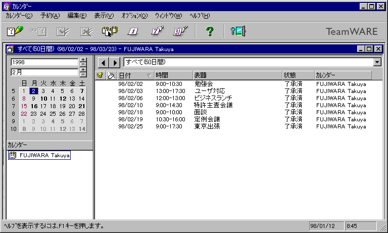The width and height of the screenshot is (388, 233).
Task: Click the bell reminder column header icon
Action: tap(100, 75)
